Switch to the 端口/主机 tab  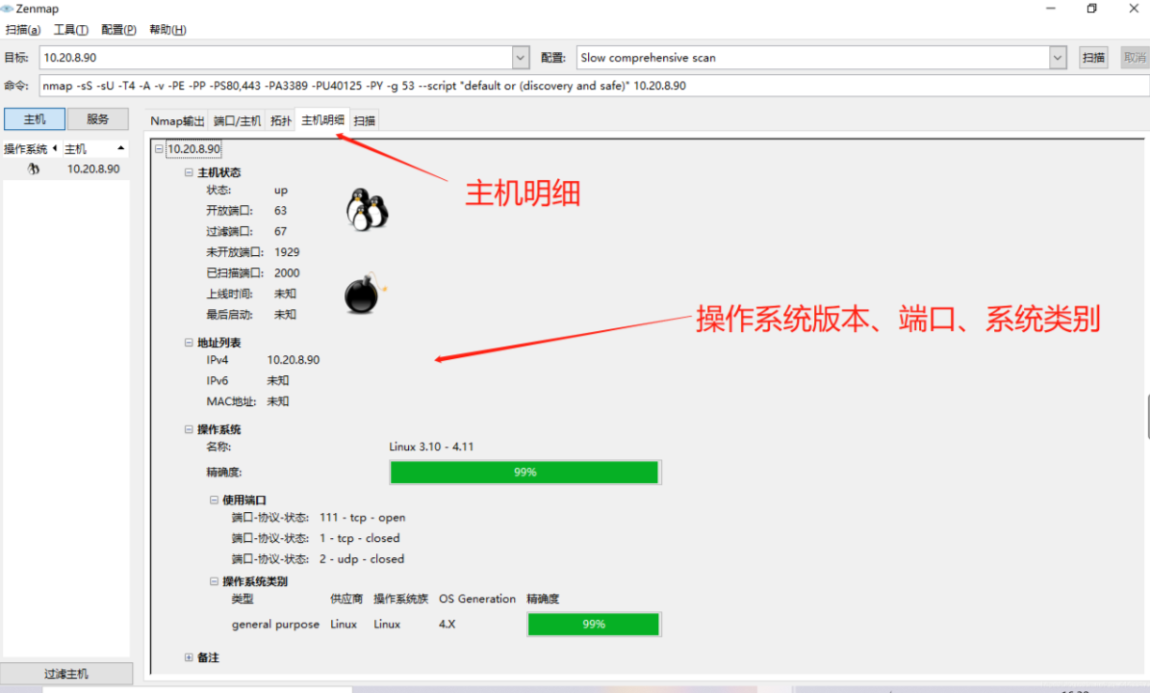click(x=237, y=121)
